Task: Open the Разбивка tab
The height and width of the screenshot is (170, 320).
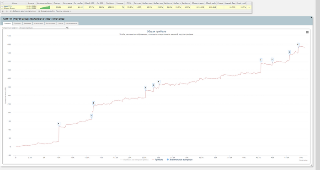Action: (x=27, y=23)
